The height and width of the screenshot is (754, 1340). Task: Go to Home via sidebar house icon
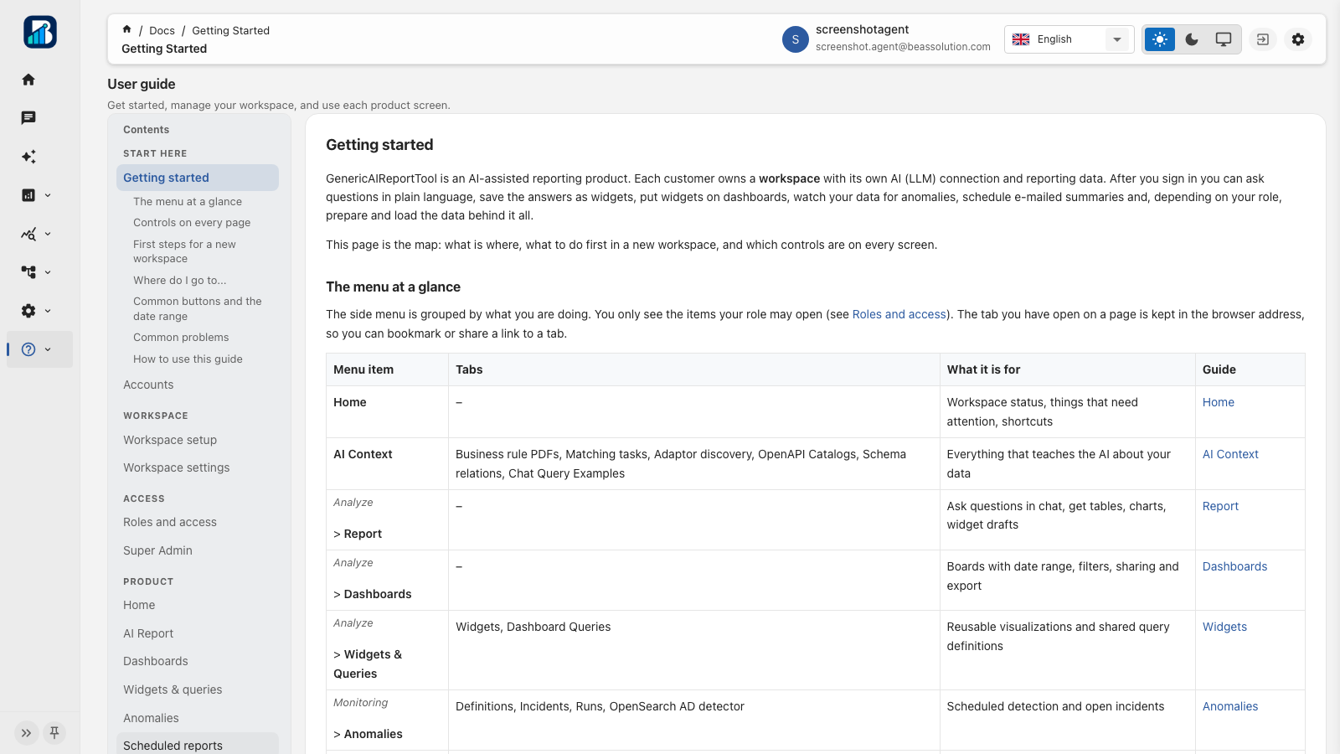coord(28,80)
